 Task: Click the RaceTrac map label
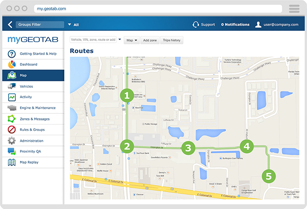(139, 108)
